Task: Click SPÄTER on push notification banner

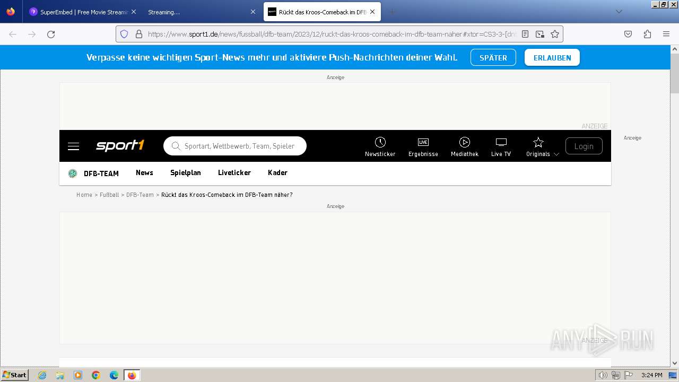Action: point(493,58)
